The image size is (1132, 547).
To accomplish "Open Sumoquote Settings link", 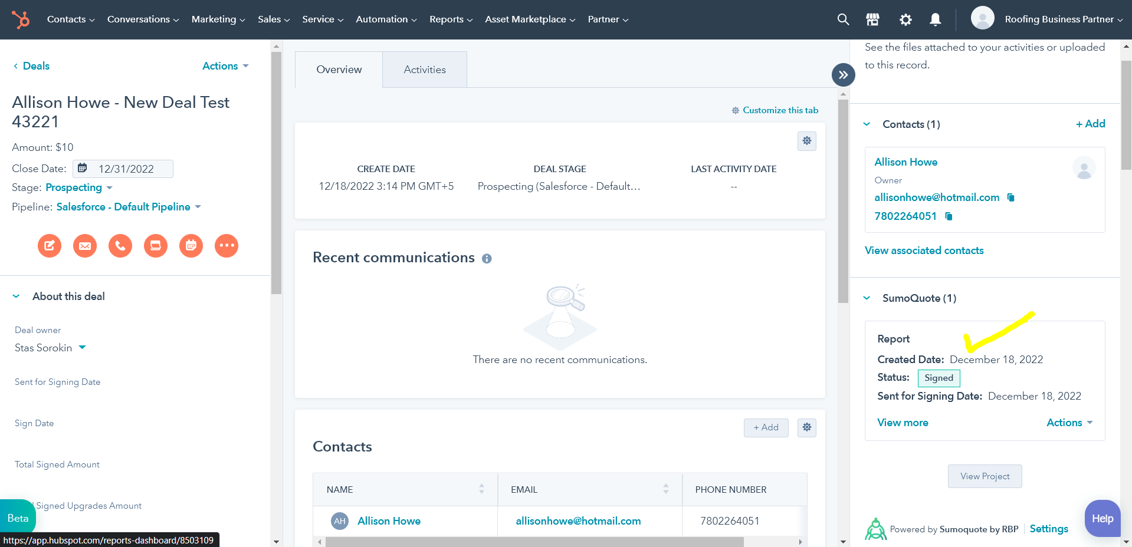I will point(1048,529).
